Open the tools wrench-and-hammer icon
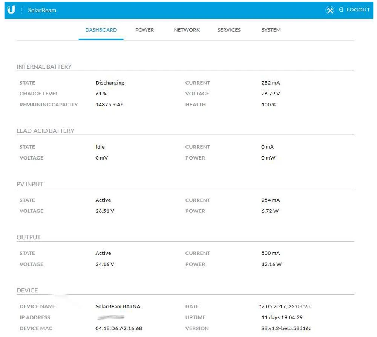This screenshot has width=377, height=337. click(330, 10)
